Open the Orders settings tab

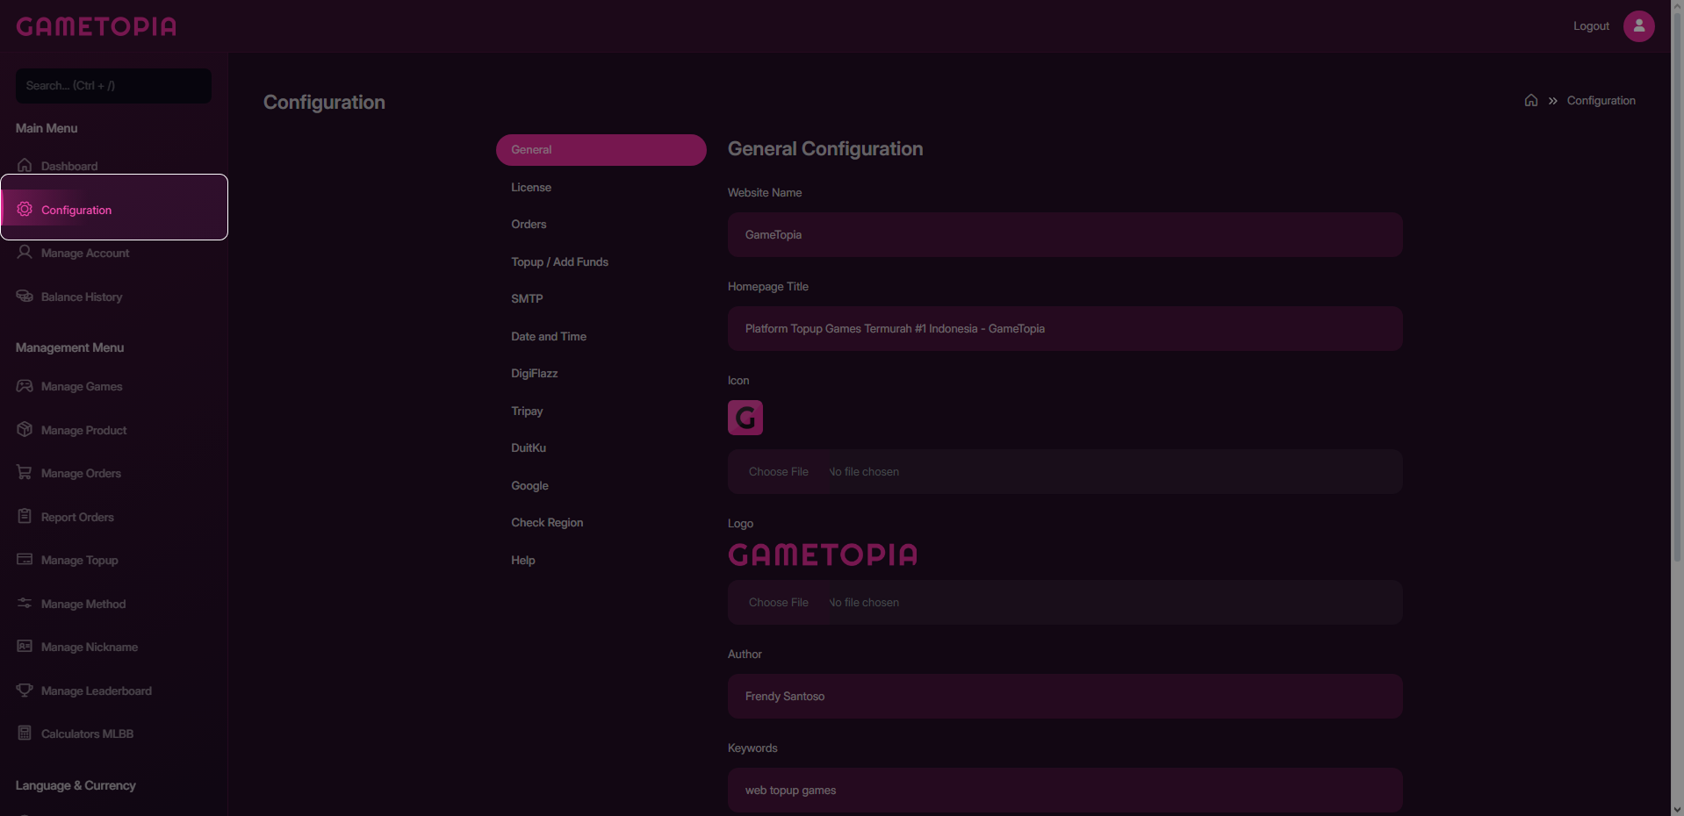click(601, 225)
